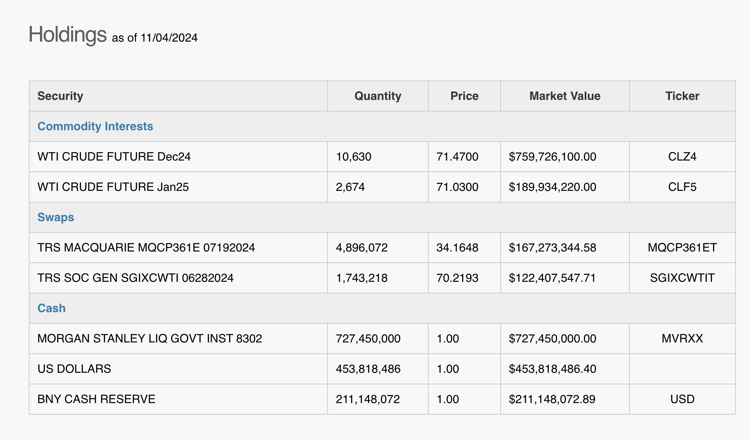Click the $759,726,100.00 market value cell
Viewport: 750px width, 440px height.
(552, 157)
